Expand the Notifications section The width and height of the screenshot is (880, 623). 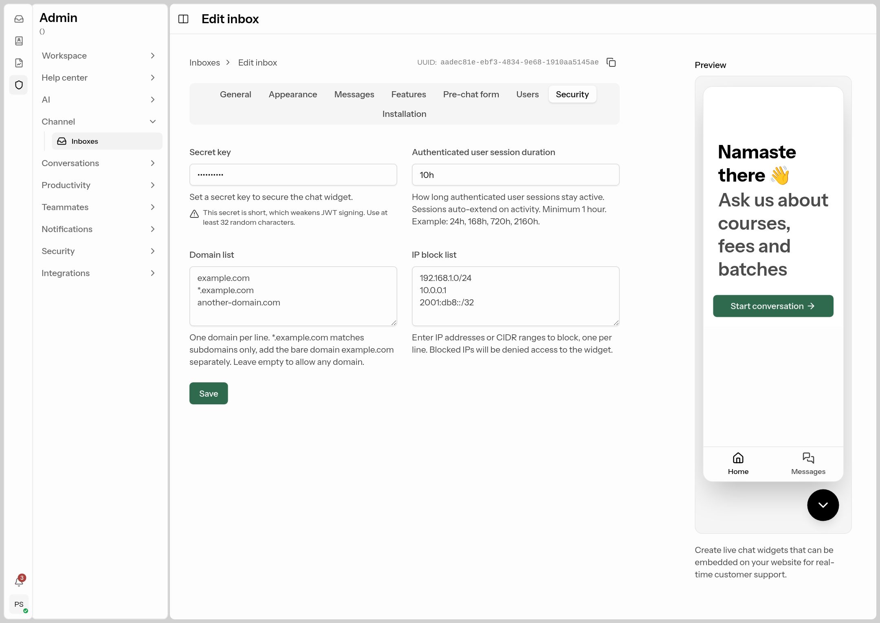coord(99,229)
